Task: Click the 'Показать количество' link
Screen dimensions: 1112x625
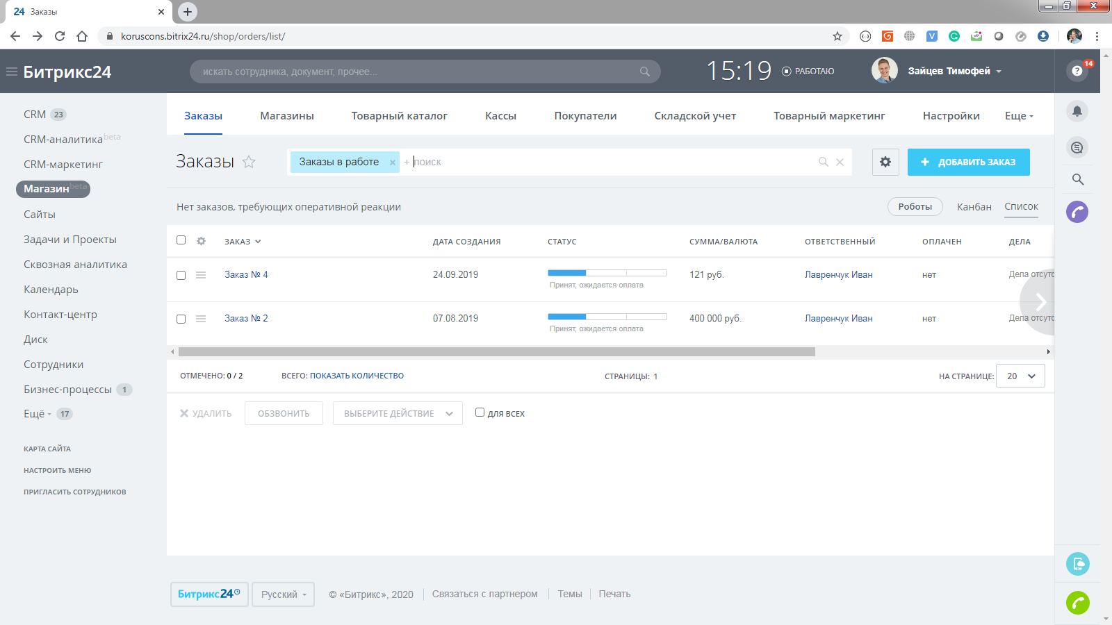Action: click(357, 376)
